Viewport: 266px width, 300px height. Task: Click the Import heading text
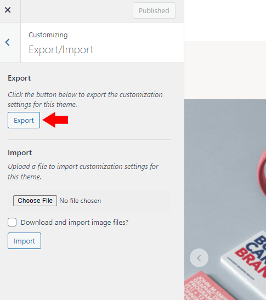(20, 152)
